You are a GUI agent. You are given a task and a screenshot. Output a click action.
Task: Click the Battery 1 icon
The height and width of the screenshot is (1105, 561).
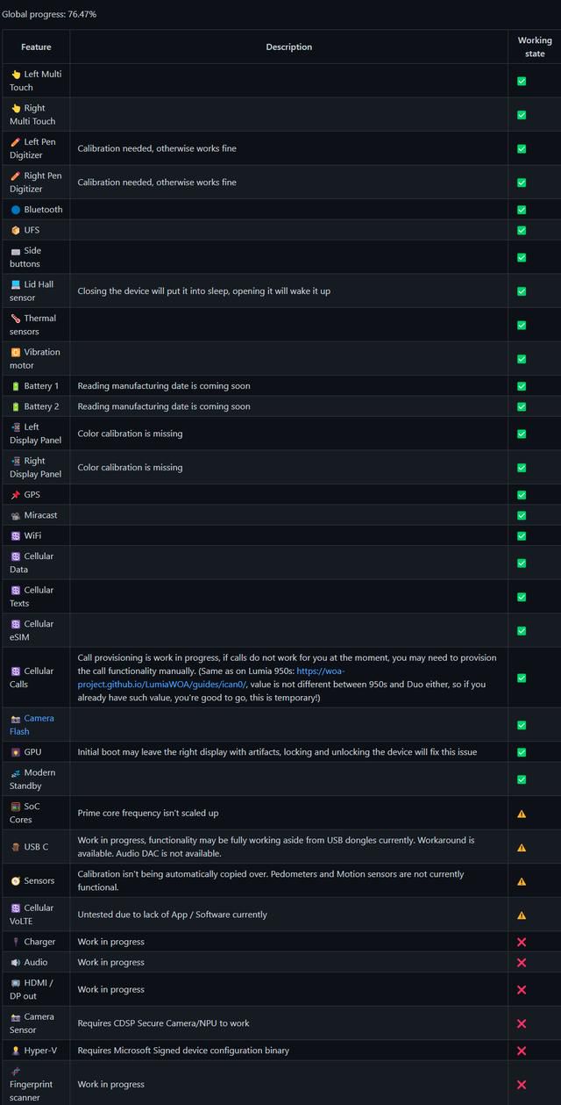[x=15, y=386]
